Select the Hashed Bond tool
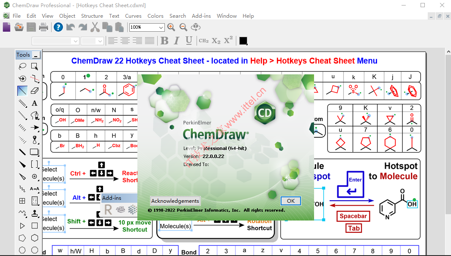Image resolution: width=451 pixels, height=256 pixels. click(22, 127)
